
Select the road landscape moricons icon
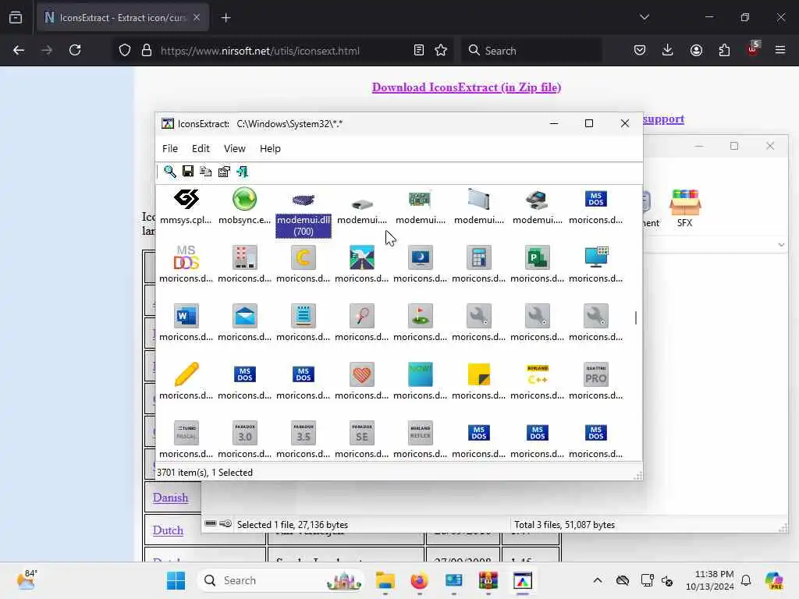pos(362,264)
